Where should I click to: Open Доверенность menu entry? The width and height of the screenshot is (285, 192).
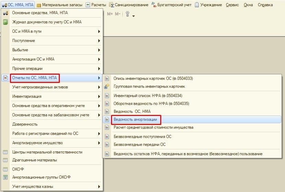pyautogui.click(x=25, y=124)
